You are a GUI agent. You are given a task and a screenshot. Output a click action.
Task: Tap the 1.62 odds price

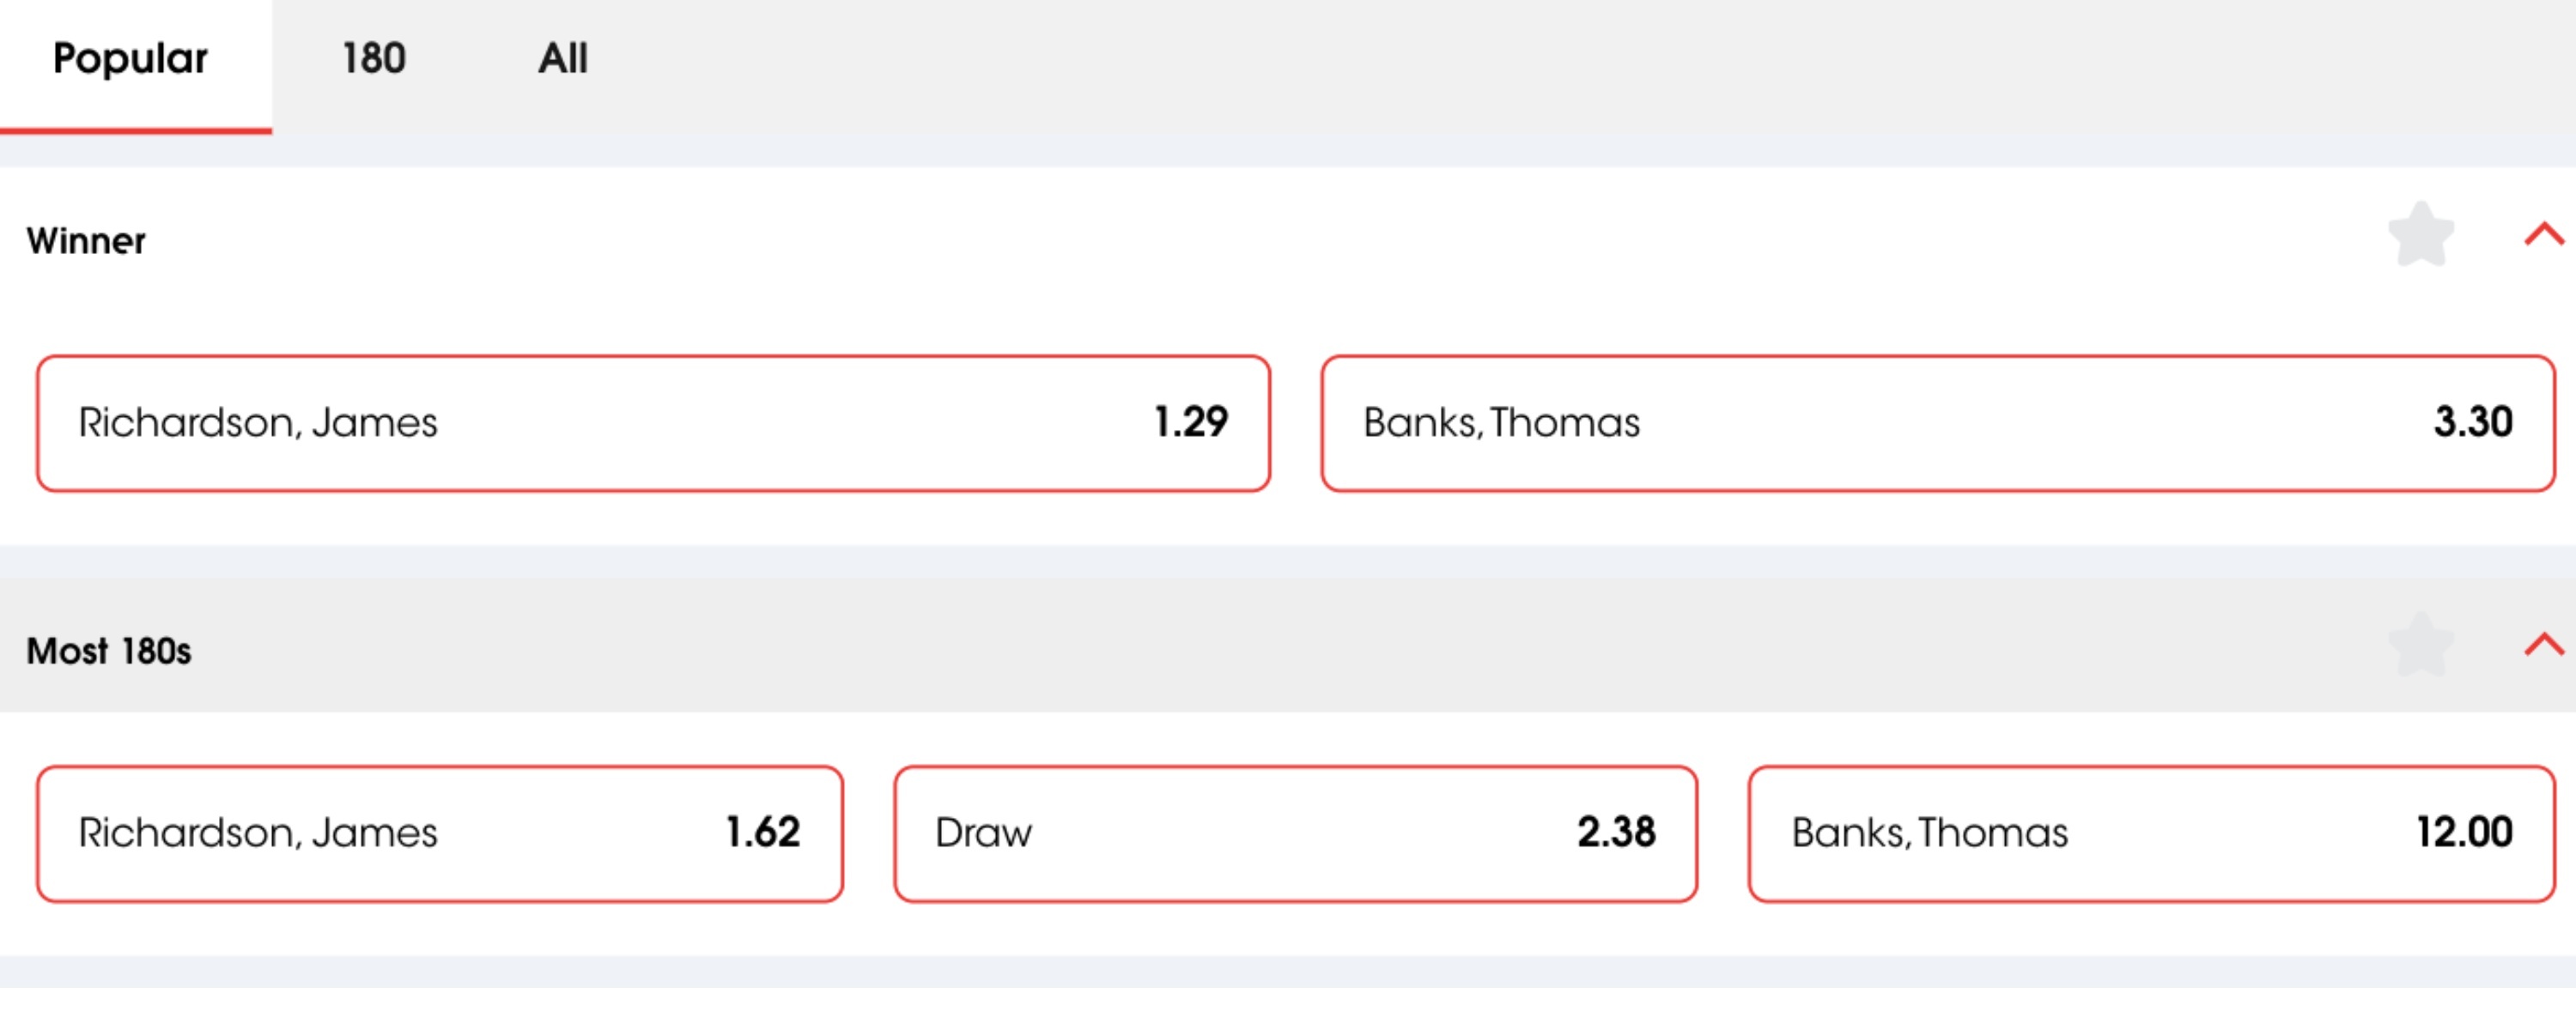pyautogui.click(x=763, y=832)
